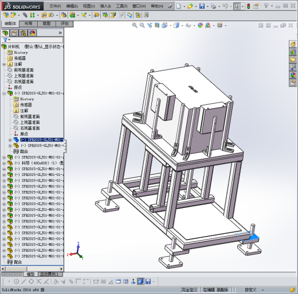
Task: Open the Design Library icon in task pane
Action: (293, 52)
